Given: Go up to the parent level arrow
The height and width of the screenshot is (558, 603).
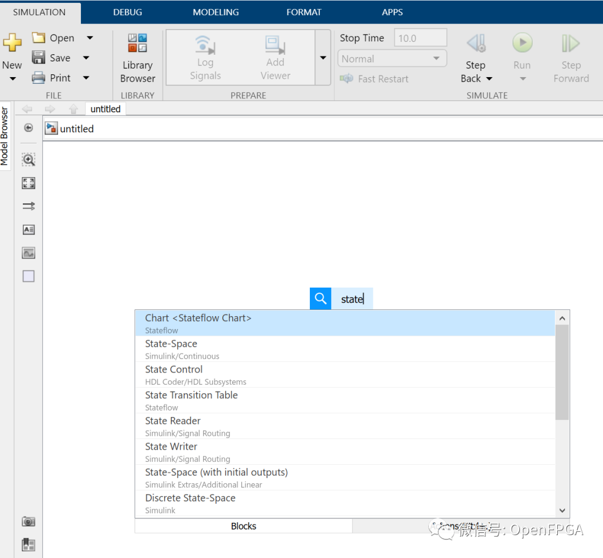Looking at the screenshot, I should click(x=74, y=109).
